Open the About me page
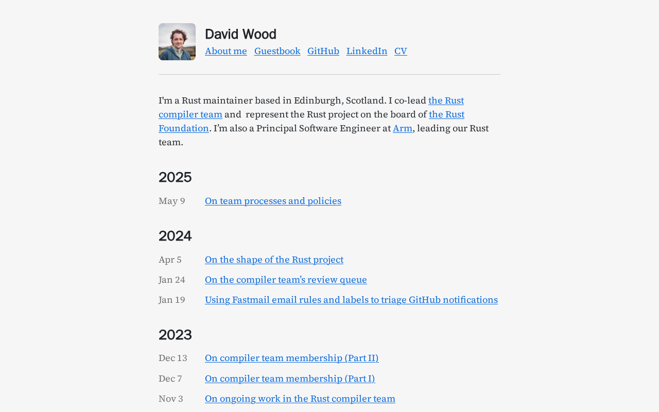Image resolution: width=659 pixels, height=412 pixels. pyautogui.click(x=226, y=51)
